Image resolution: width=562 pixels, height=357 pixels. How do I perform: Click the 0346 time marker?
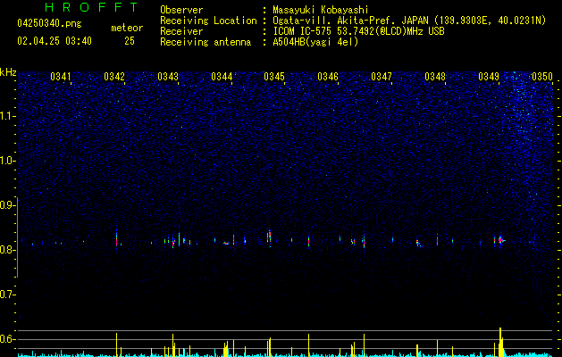pos(328,77)
